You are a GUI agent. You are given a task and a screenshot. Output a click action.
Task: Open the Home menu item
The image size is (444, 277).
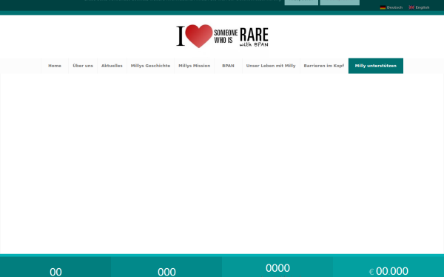click(x=55, y=66)
